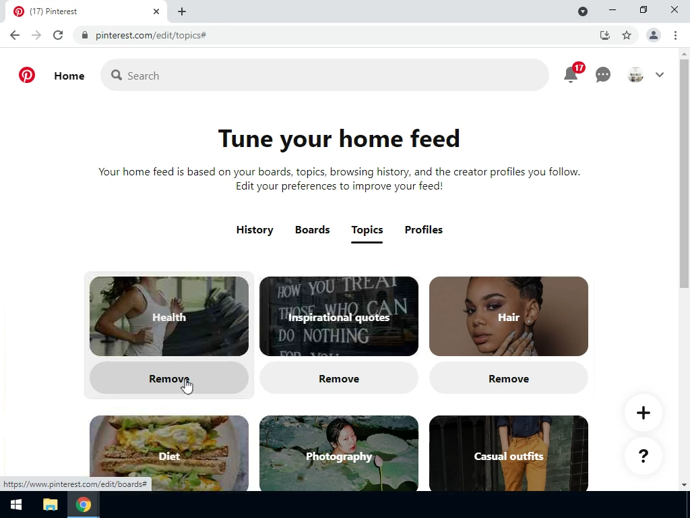
Task: Click the install app icon in address bar
Action: pos(605,35)
